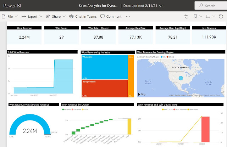
Task: Click the Total legend item
Action: tap(85, 109)
